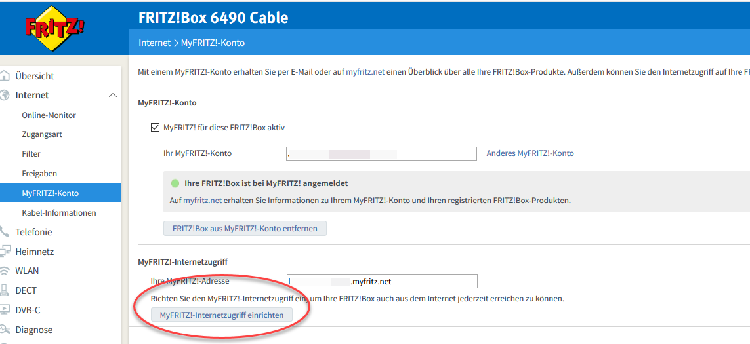Click the Diagnose stethoscope icon
750x344 pixels.
click(5, 330)
